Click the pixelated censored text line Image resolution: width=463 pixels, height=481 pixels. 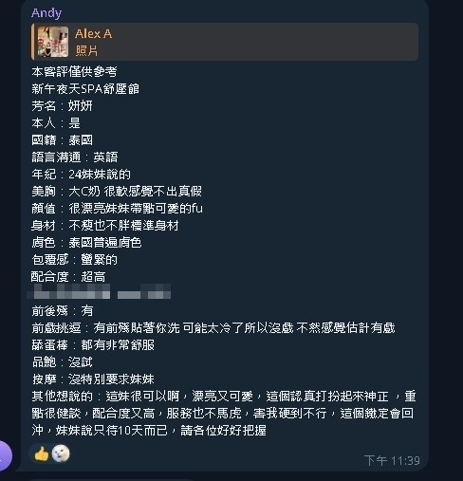pyautogui.click(x=101, y=291)
